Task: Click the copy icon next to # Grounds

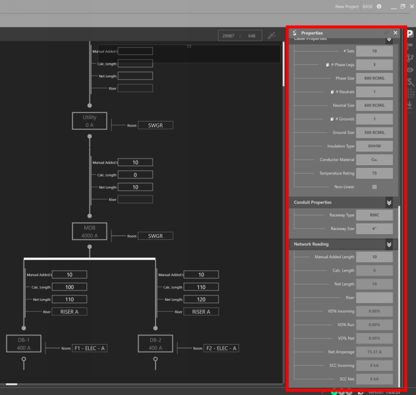Action: pyautogui.click(x=332, y=119)
